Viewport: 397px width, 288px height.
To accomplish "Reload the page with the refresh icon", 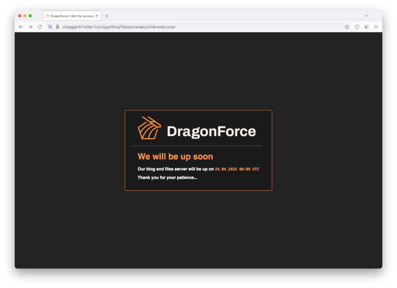I will (x=40, y=27).
